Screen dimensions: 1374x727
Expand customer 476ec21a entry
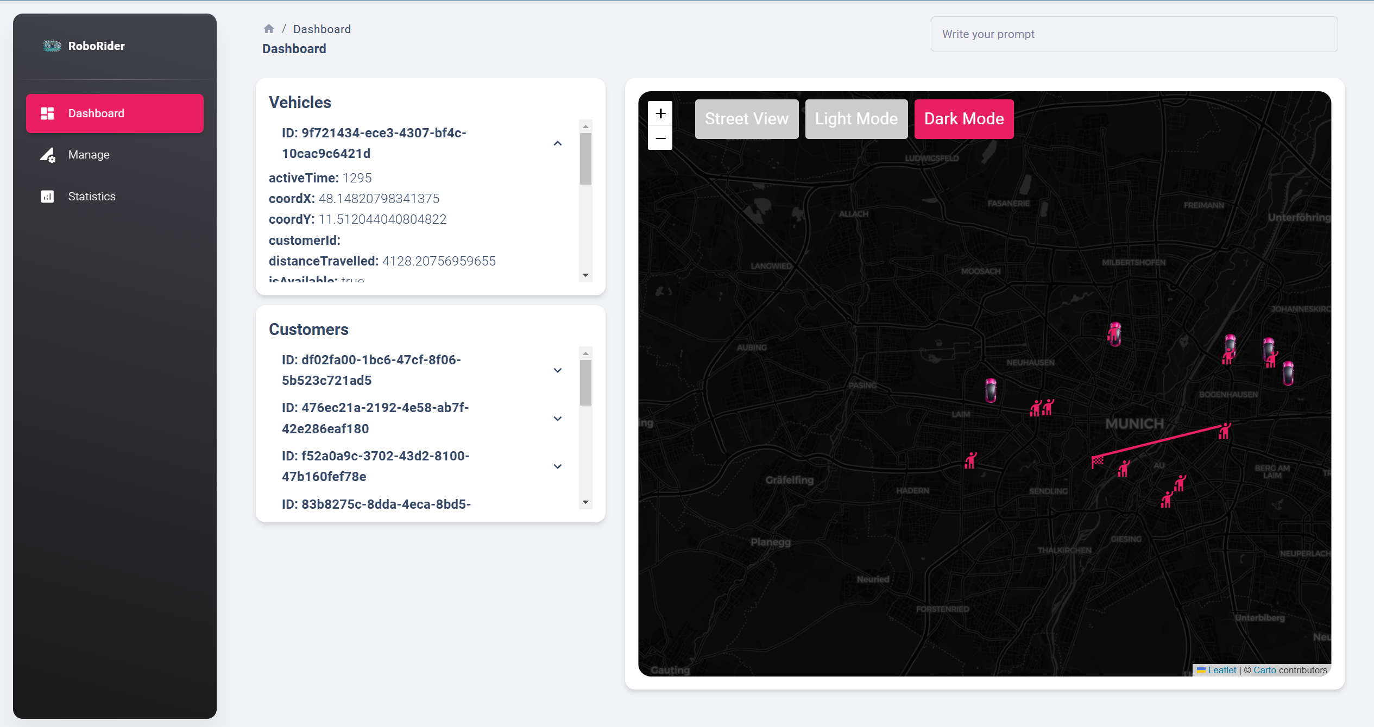tap(557, 419)
